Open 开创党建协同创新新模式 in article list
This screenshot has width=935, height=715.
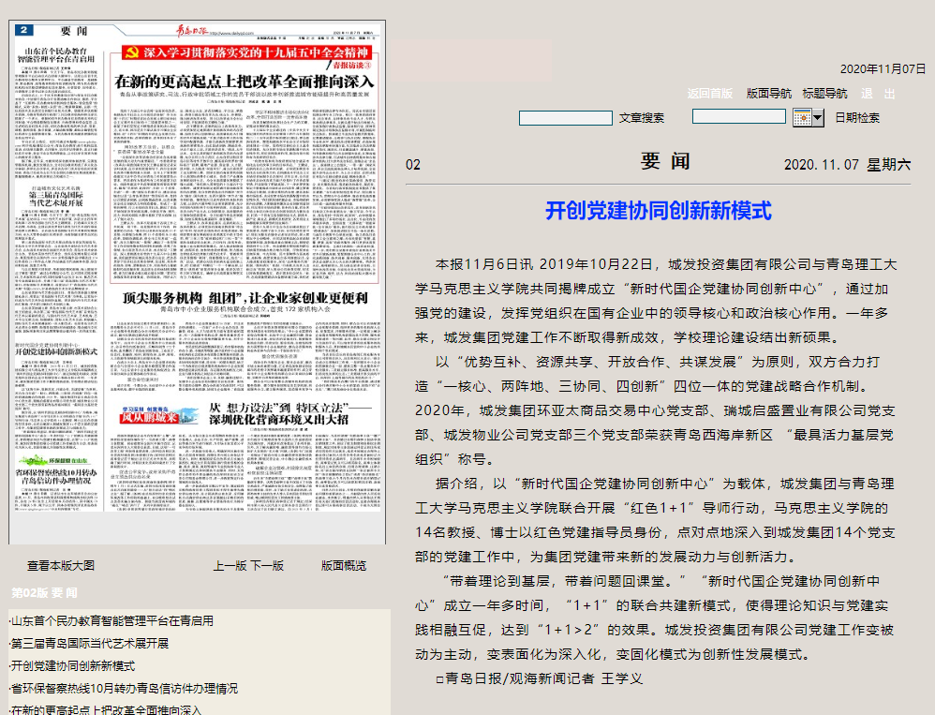pos(73,666)
